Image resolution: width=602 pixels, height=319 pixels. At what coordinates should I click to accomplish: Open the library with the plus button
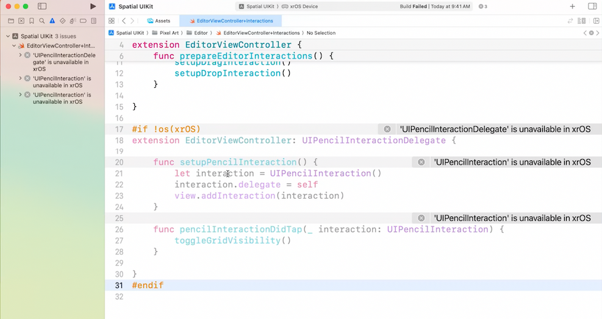point(572,6)
